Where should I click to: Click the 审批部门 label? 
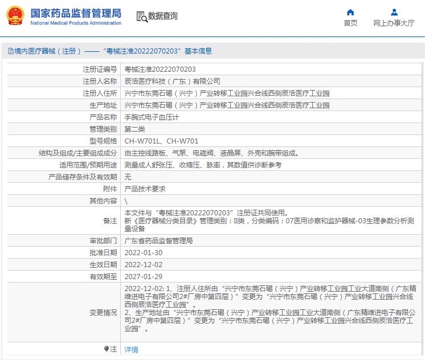coord(103,241)
